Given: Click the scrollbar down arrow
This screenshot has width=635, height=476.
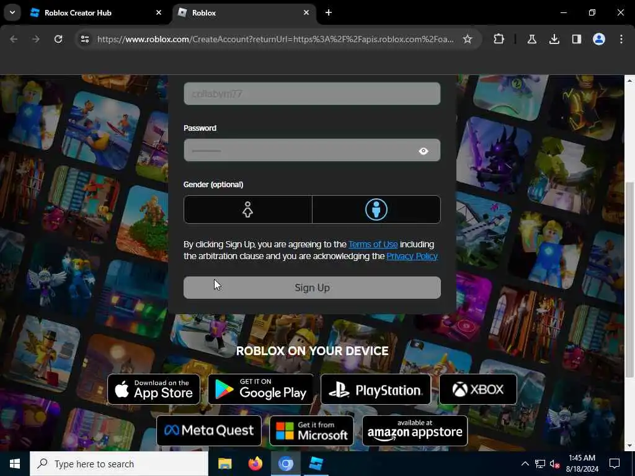Looking at the screenshot, I should pyautogui.click(x=629, y=446).
